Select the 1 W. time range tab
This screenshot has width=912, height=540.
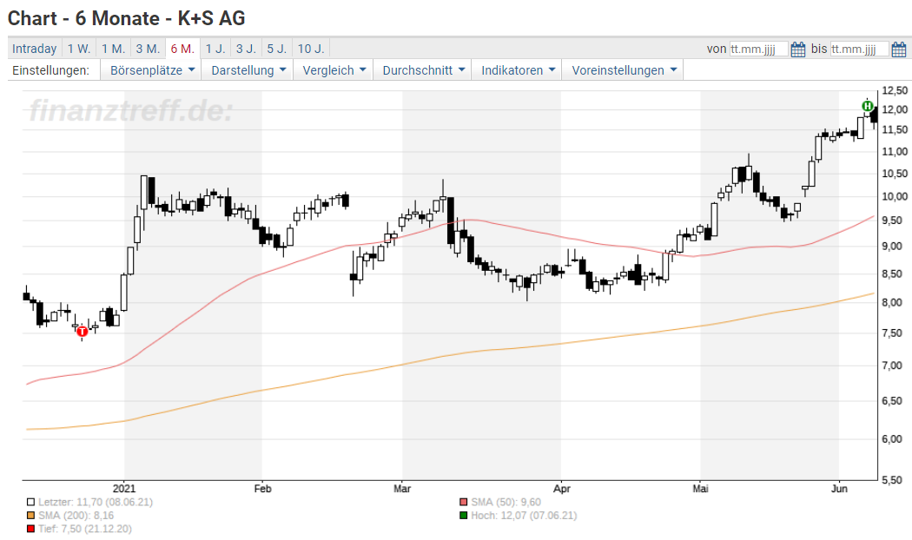[79, 49]
